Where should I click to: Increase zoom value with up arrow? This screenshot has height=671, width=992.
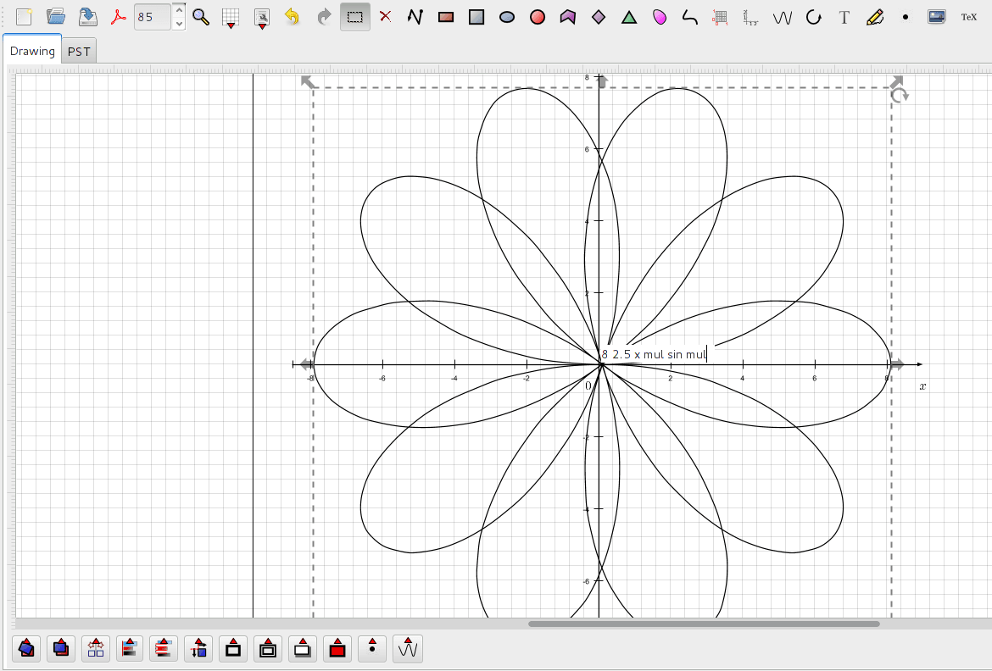(179, 11)
